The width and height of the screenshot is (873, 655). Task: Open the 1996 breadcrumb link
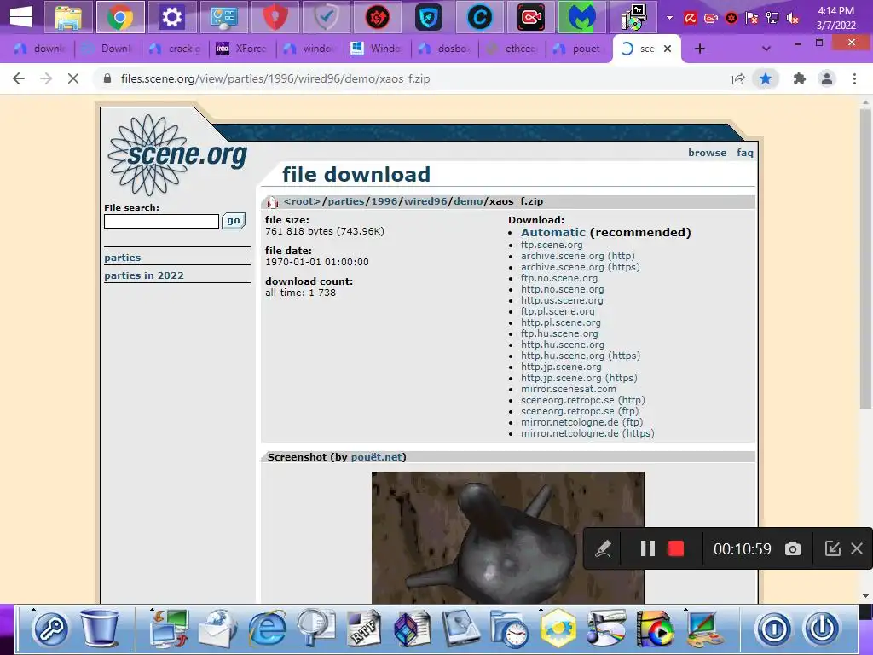[x=384, y=201]
